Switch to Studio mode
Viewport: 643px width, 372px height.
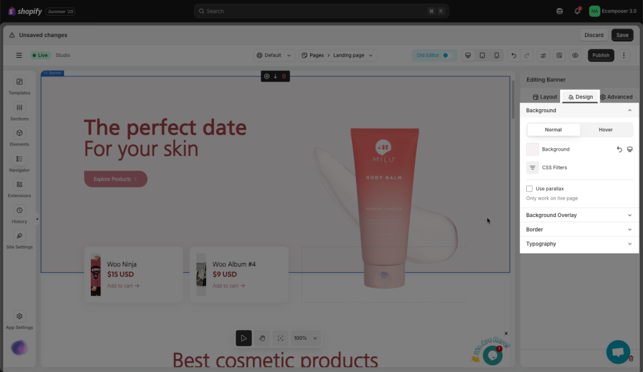tap(63, 55)
